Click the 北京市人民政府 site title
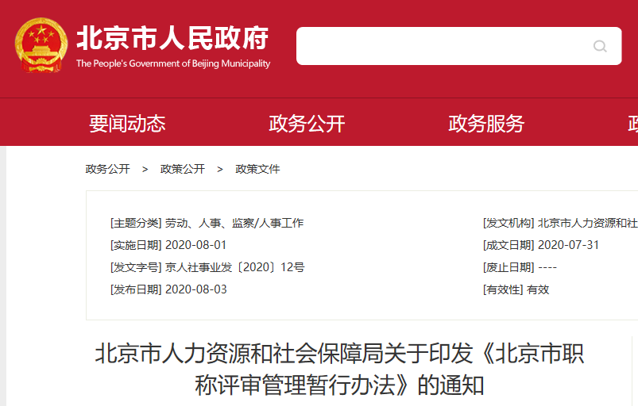 [172, 37]
